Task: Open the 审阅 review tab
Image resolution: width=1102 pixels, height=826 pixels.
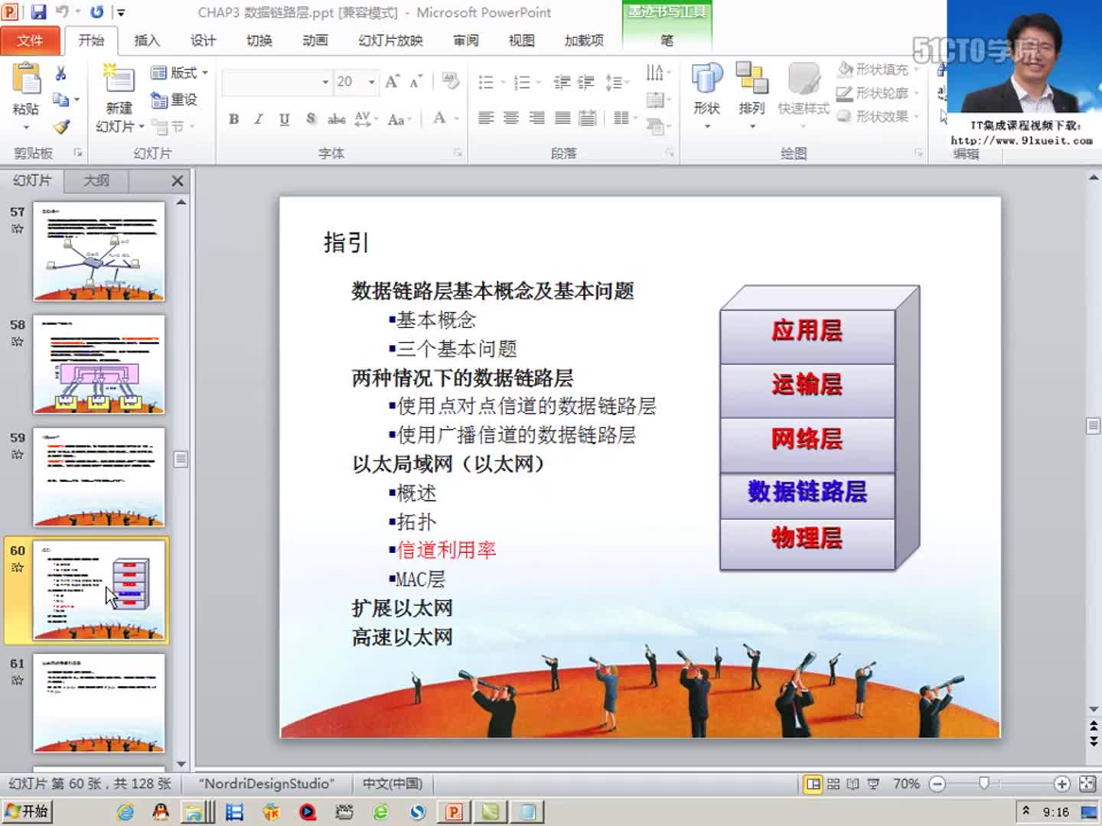Action: (x=465, y=40)
